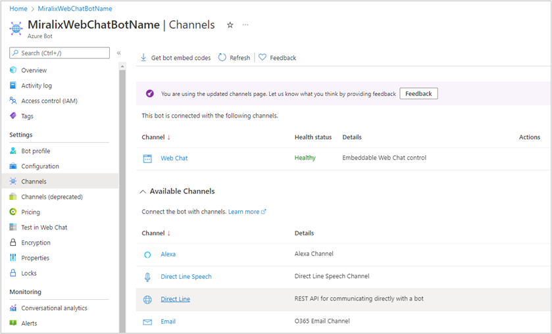Click the Channels (deprecated) icon

pyautogui.click(x=13, y=197)
